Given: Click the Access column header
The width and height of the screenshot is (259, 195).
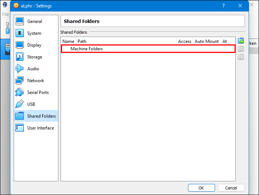Looking at the screenshot, I should tap(185, 41).
